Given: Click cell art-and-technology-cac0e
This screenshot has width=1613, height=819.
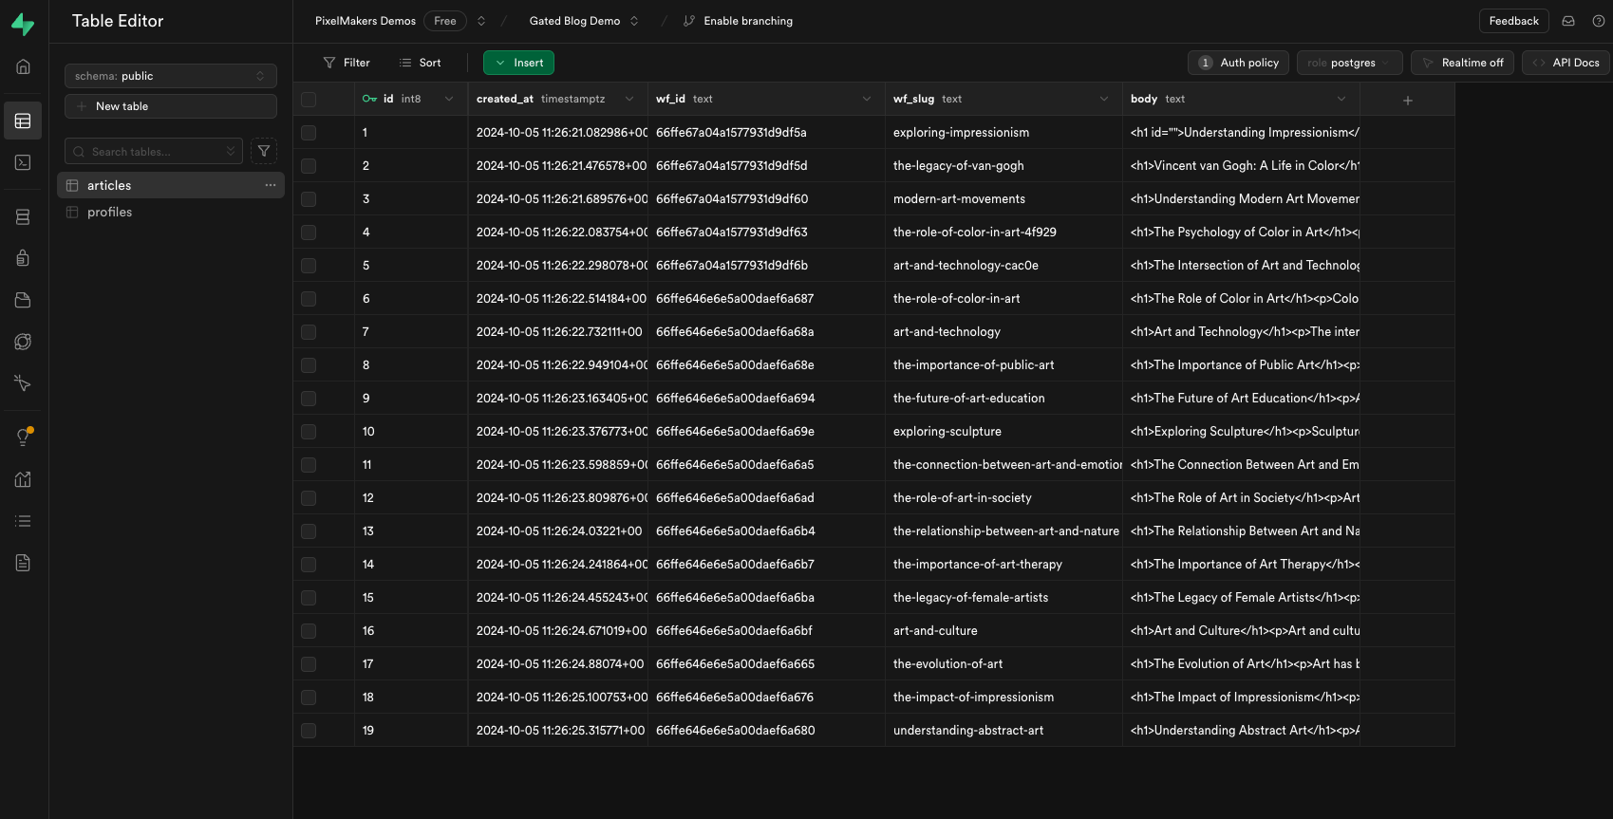Looking at the screenshot, I should pos(1003,266).
